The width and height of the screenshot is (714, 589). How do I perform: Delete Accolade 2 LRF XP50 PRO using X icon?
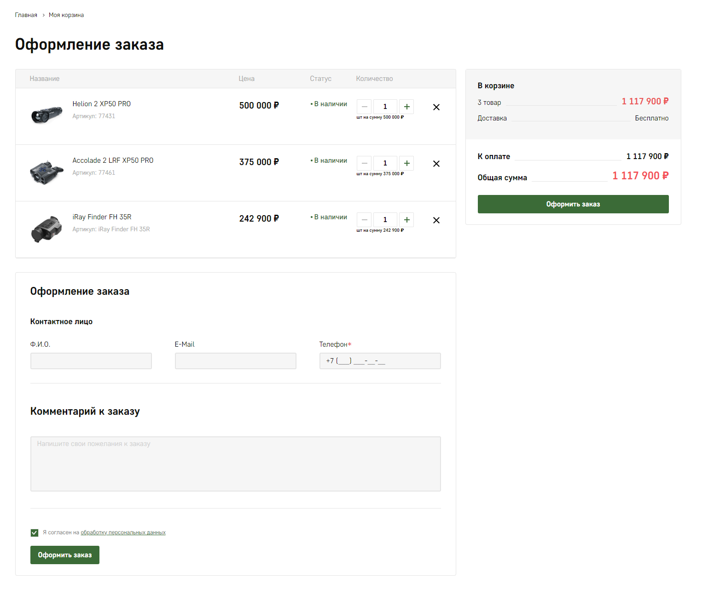point(436,164)
